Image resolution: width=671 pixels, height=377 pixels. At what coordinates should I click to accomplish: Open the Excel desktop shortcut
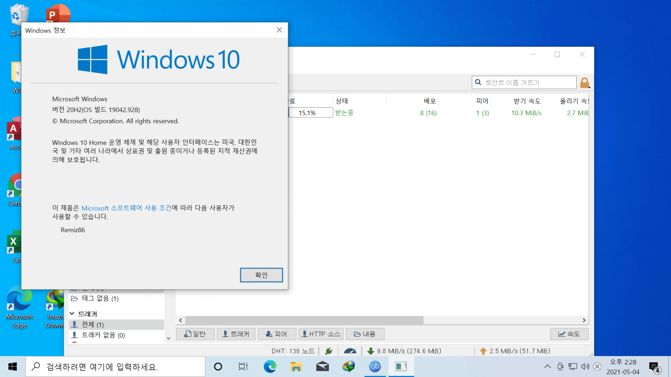point(14,247)
